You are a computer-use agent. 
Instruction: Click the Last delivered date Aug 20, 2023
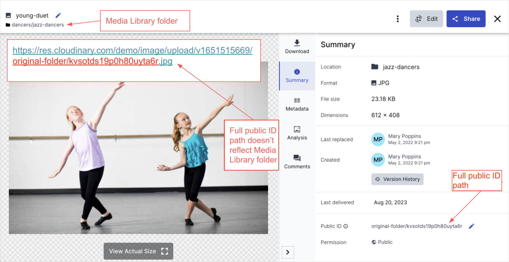pos(390,203)
